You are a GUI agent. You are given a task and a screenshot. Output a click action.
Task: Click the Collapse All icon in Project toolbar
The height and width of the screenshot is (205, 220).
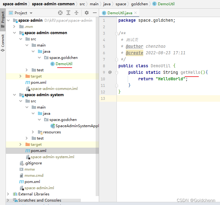click(x=76, y=13)
